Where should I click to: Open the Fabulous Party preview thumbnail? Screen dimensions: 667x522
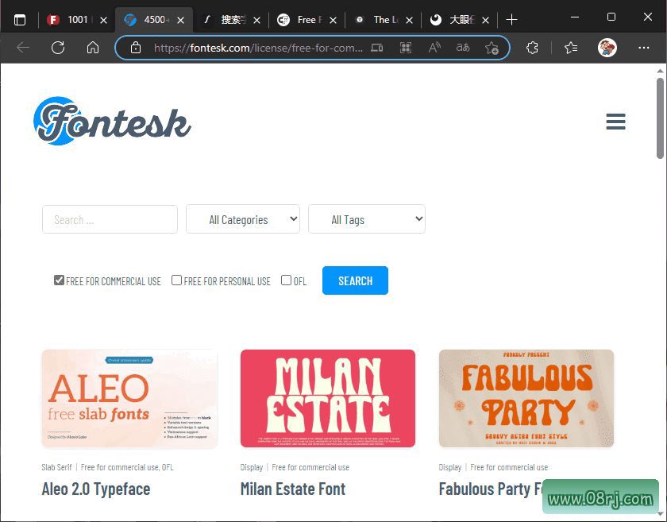tap(526, 399)
